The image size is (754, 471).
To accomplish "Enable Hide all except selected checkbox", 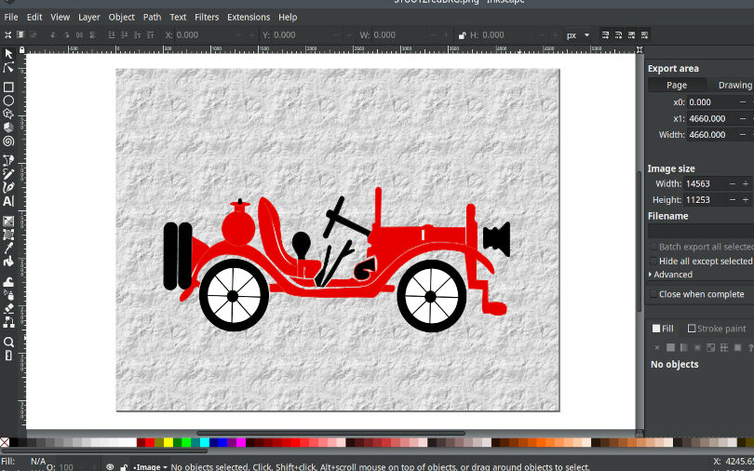I will [653, 262].
